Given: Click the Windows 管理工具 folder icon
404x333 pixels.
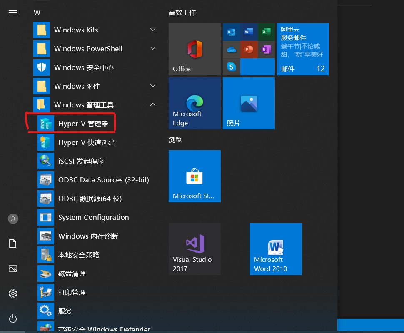Looking at the screenshot, I should coord(42,105).
